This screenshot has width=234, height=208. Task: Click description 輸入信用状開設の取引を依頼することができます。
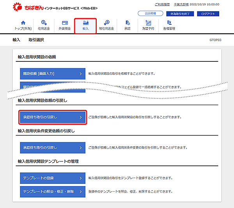[122, 74]
